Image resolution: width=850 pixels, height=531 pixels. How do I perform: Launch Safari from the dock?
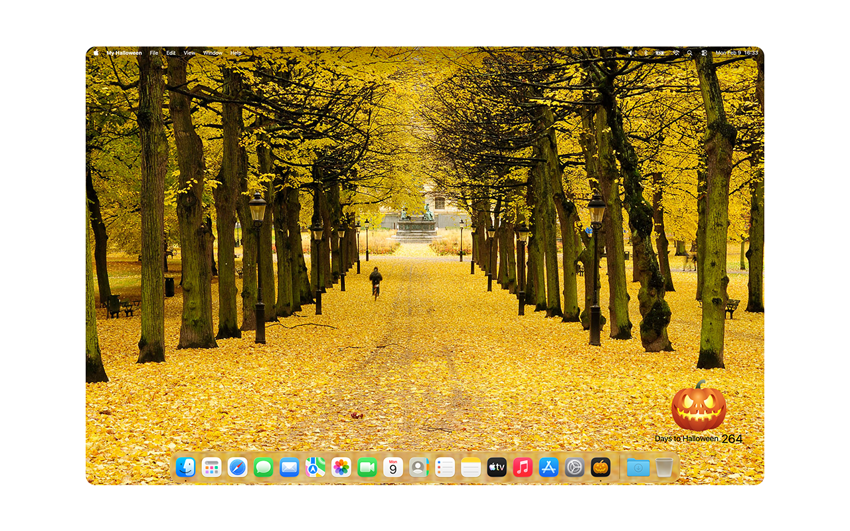[x=237, y=467]
